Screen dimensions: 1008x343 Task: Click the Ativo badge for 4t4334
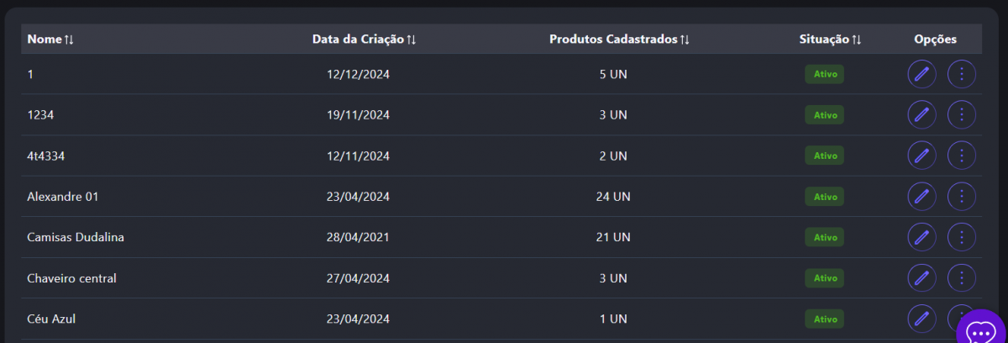tap(824, 156)
